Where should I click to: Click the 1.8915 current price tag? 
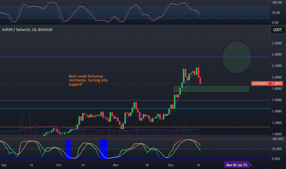(277, 84)
